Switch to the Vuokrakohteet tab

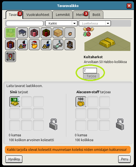pyautogui.click(x=38, y=15)
